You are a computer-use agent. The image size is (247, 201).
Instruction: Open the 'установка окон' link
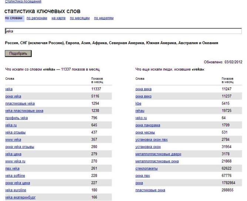pos(148,147)
